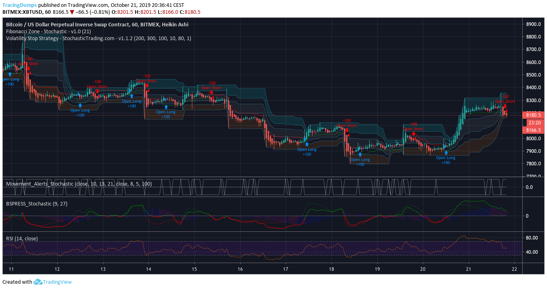
Task: Click the red 8166.5 last price tag
Action: point(533,130)
